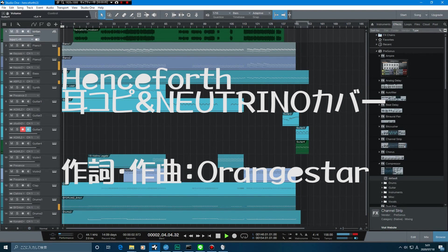Mute the Clap track
The width and height of the screenshot is (448, 252).
coord(11,185)
